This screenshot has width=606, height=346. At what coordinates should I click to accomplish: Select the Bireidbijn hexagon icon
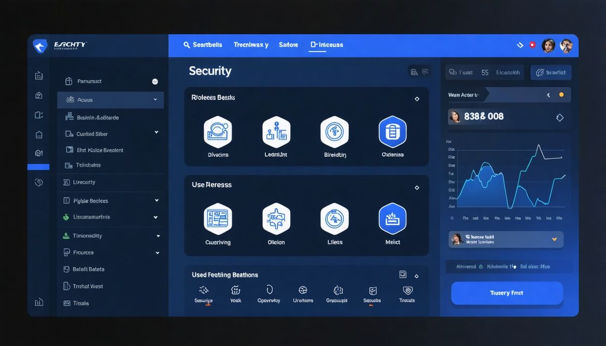pos(334,133)
